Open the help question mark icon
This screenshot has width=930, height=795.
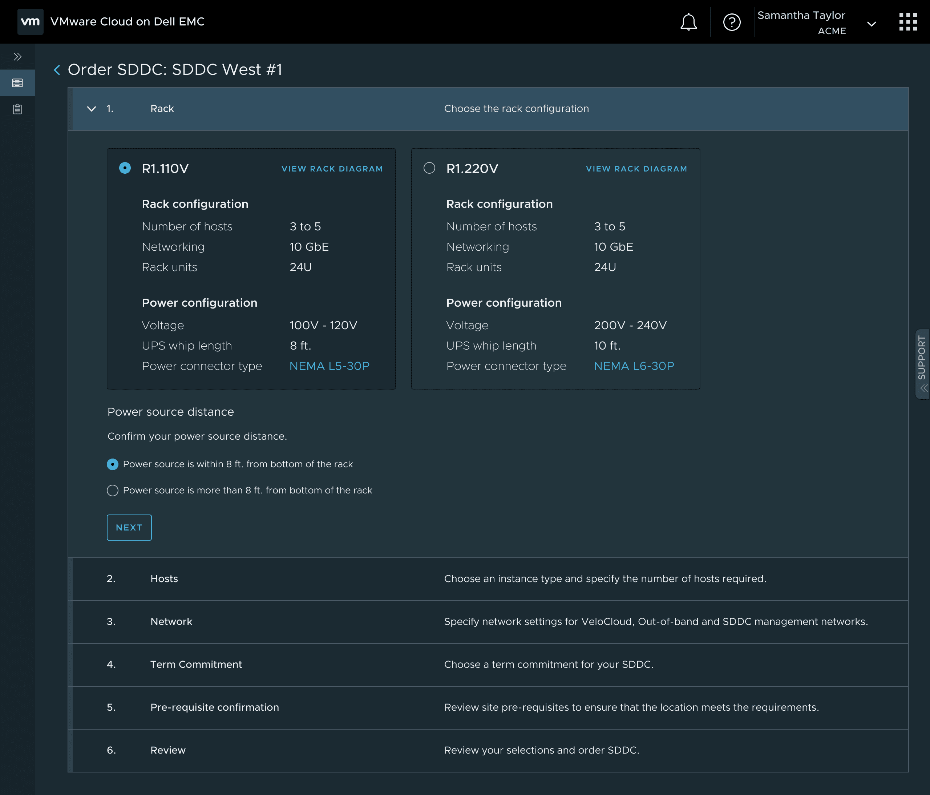point(732,22)
